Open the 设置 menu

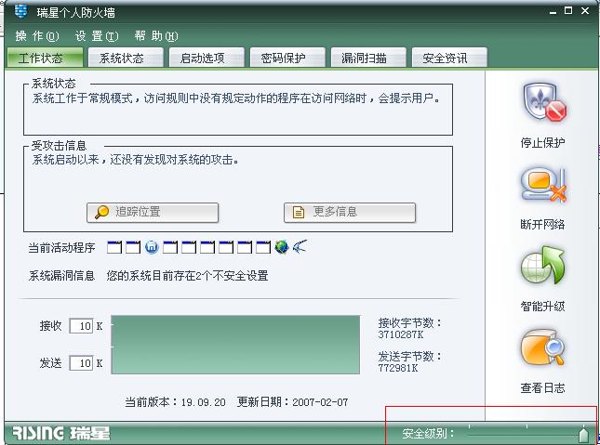[97, 36]
